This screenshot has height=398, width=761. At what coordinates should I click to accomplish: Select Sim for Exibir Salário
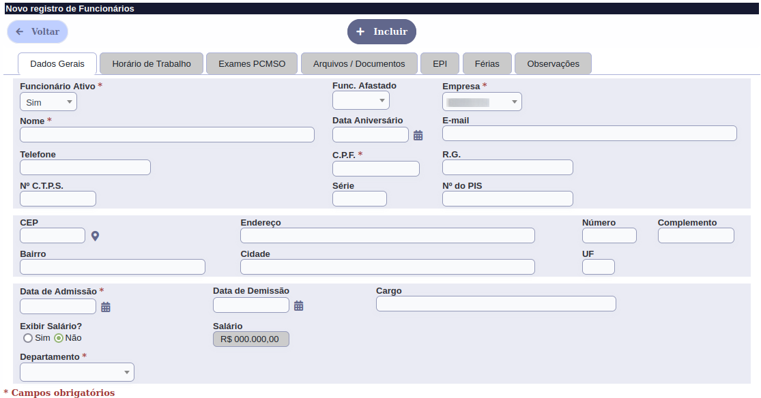pyautogui.click(x=28, y=338)
